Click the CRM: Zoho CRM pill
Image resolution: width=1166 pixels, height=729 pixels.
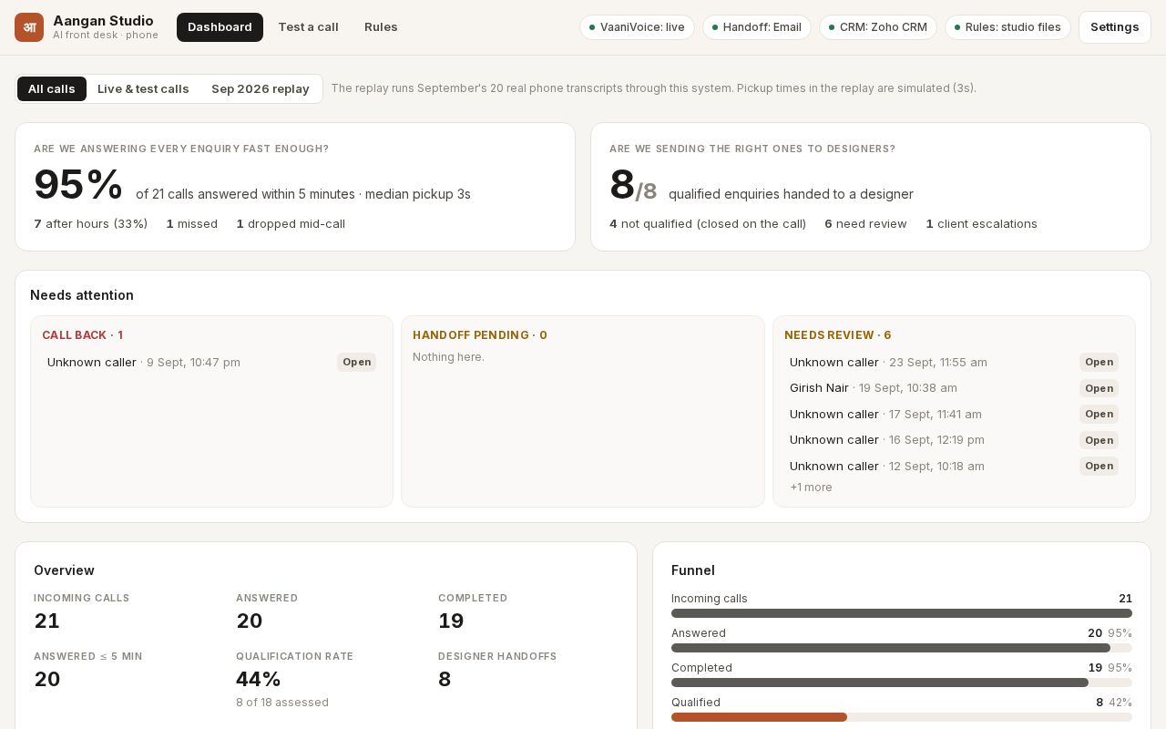pyautogui.click(x=878, y=27)
